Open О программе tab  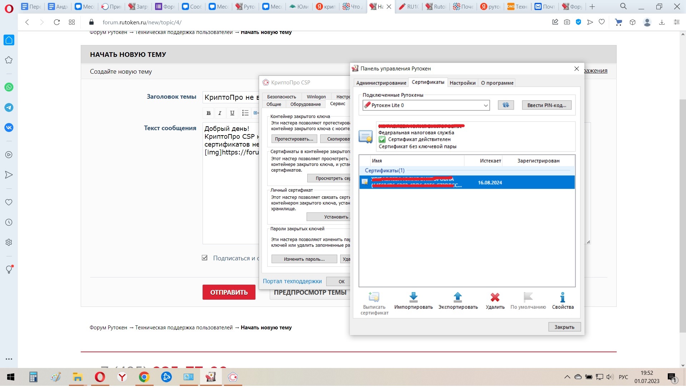[497, 83]
